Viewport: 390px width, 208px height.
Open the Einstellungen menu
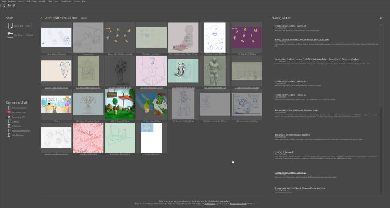66,2
